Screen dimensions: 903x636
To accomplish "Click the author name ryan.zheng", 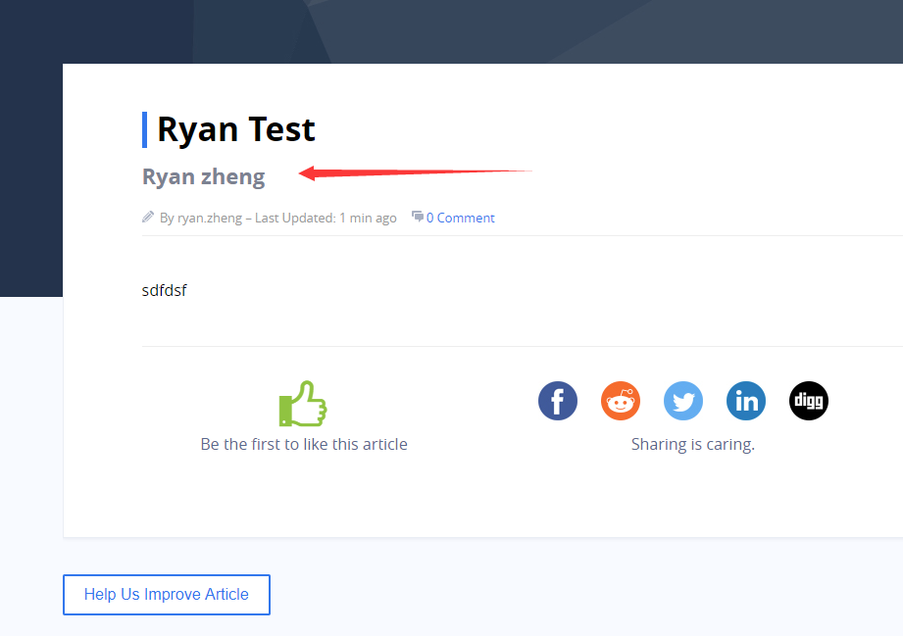I will click(x=209, y=218).
